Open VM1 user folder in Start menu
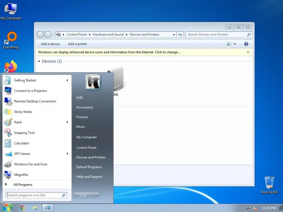This screenshot has width=283, height=212. [x=79, y=98]
